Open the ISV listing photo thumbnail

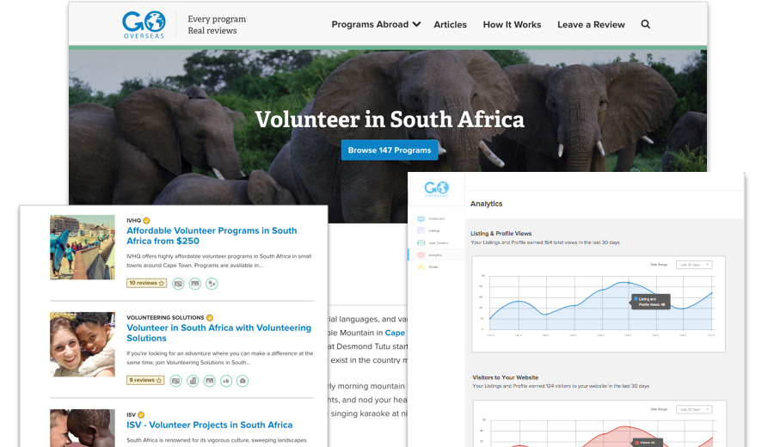pyautogui.click(x=83, y=428)
